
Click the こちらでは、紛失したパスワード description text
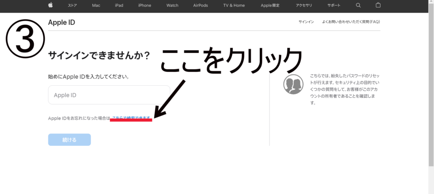tap(345, 89)
